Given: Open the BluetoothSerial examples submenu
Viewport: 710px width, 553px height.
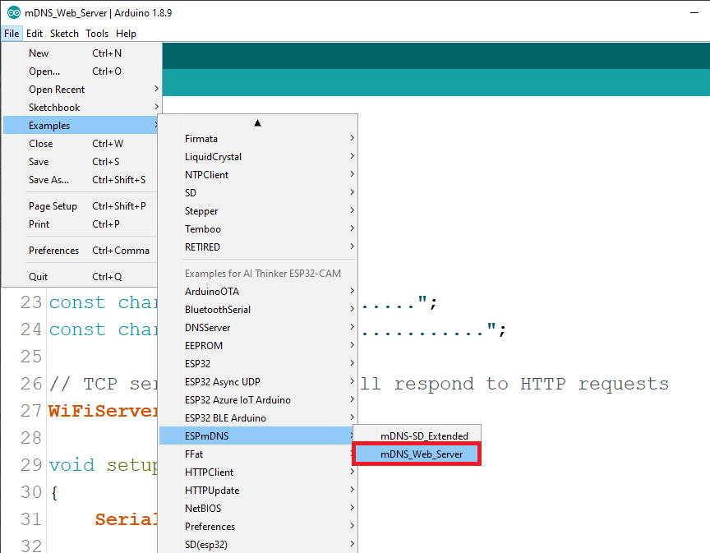Looking at the screenshot, I should [x=258, y=309].
